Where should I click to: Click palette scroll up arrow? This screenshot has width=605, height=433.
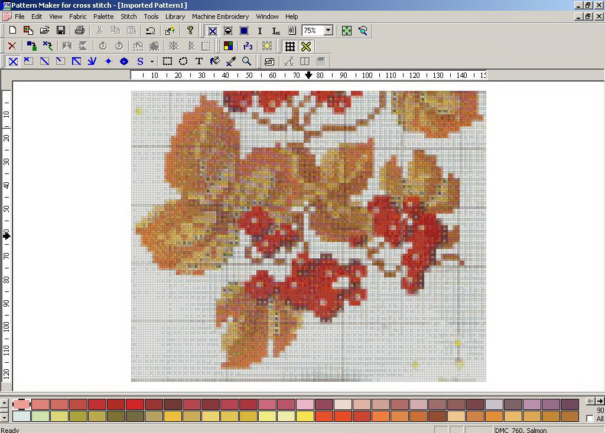coord(4,404)
